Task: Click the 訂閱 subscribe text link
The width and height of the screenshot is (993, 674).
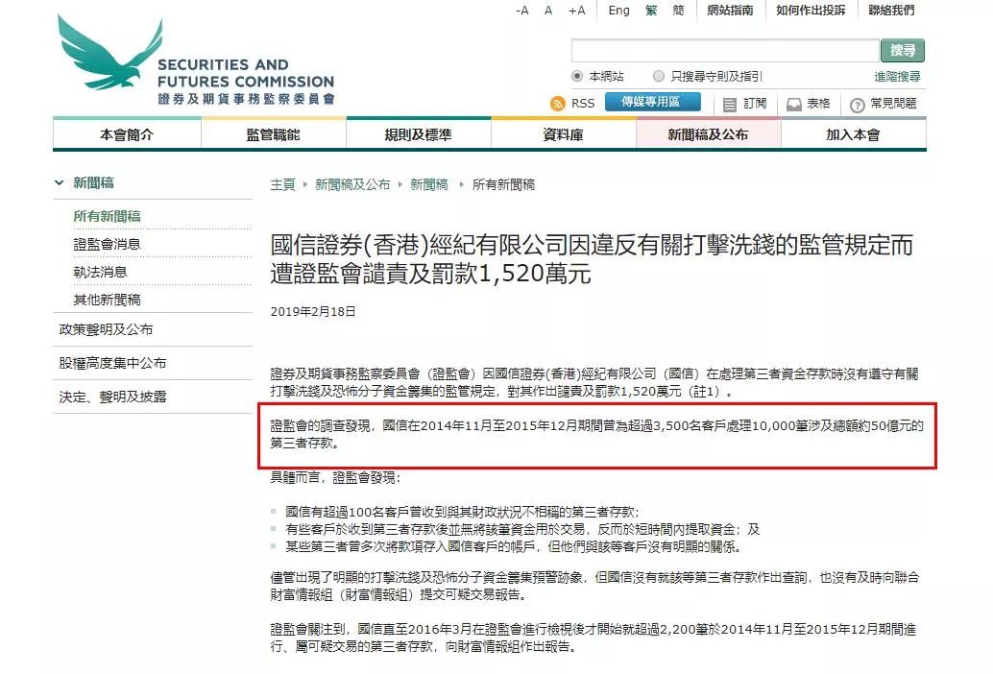Action: tap(755, 104)
